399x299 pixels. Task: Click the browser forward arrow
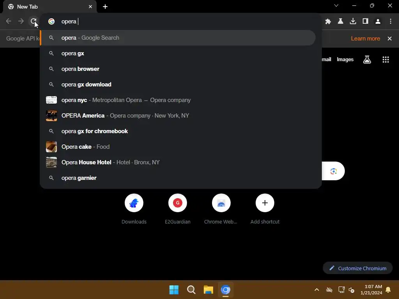pos(21,21)
